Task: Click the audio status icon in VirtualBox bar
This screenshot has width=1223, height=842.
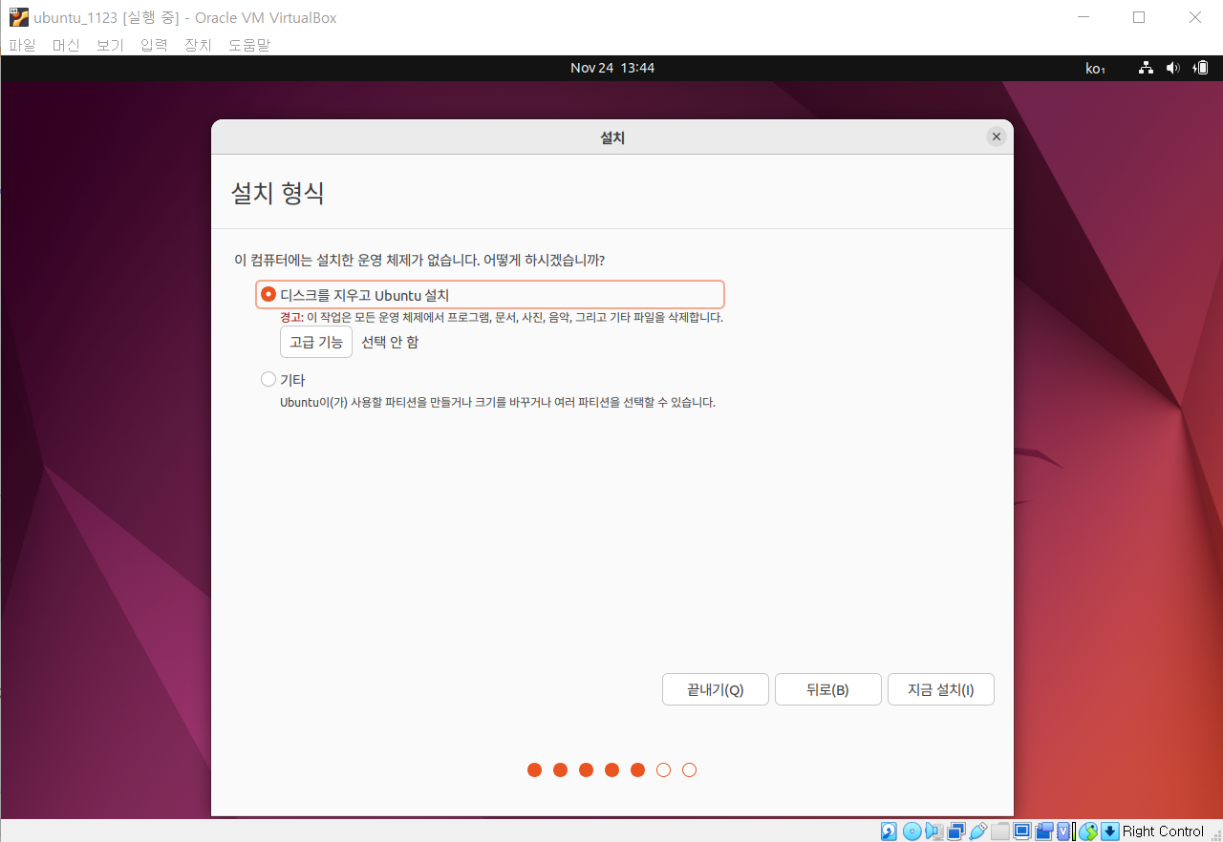Action: [x=934, y=831]
